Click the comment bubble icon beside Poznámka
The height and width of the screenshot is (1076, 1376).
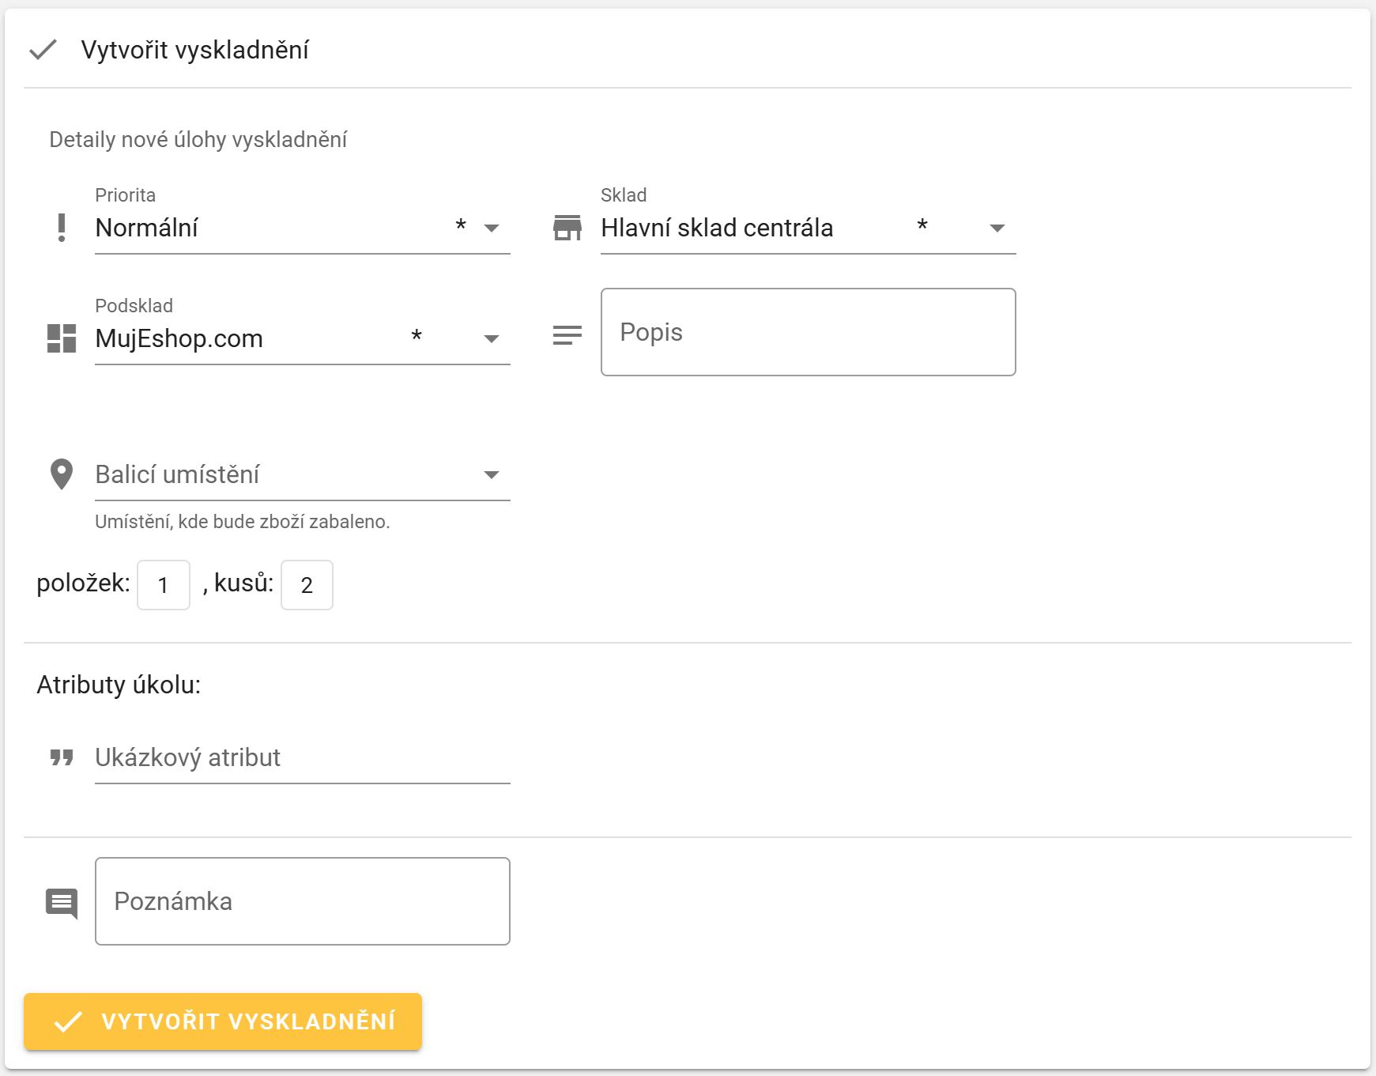pos(62,903)
